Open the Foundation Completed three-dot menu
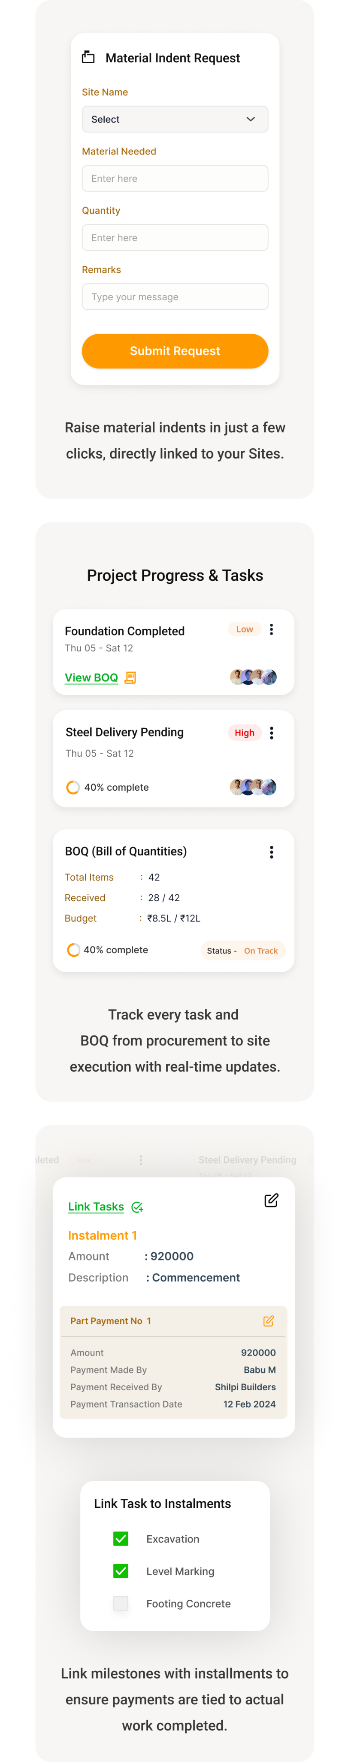Screen dimensions: 348x1762 [272, 629]
